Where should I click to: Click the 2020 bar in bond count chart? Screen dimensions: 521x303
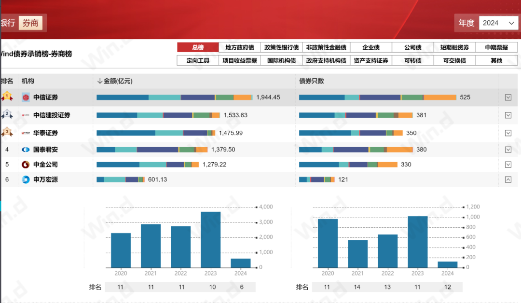pos(328,243)
